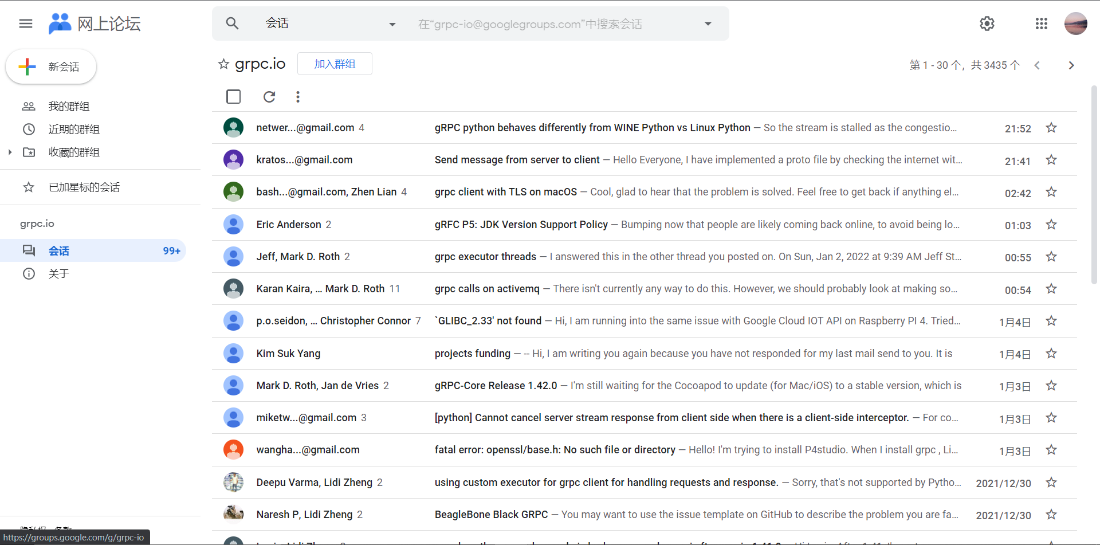Viewport: 1100px width, 545px height.
Task: Star the grpc calls on activemq thread
Action: 1051,288
